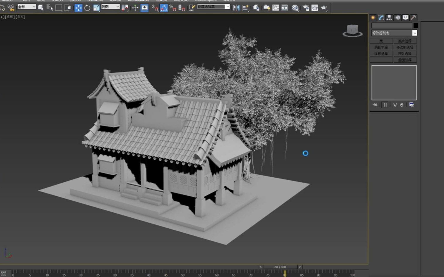
Task: Toggle Pin Stack in modifier panel
Action: [375, 105]
